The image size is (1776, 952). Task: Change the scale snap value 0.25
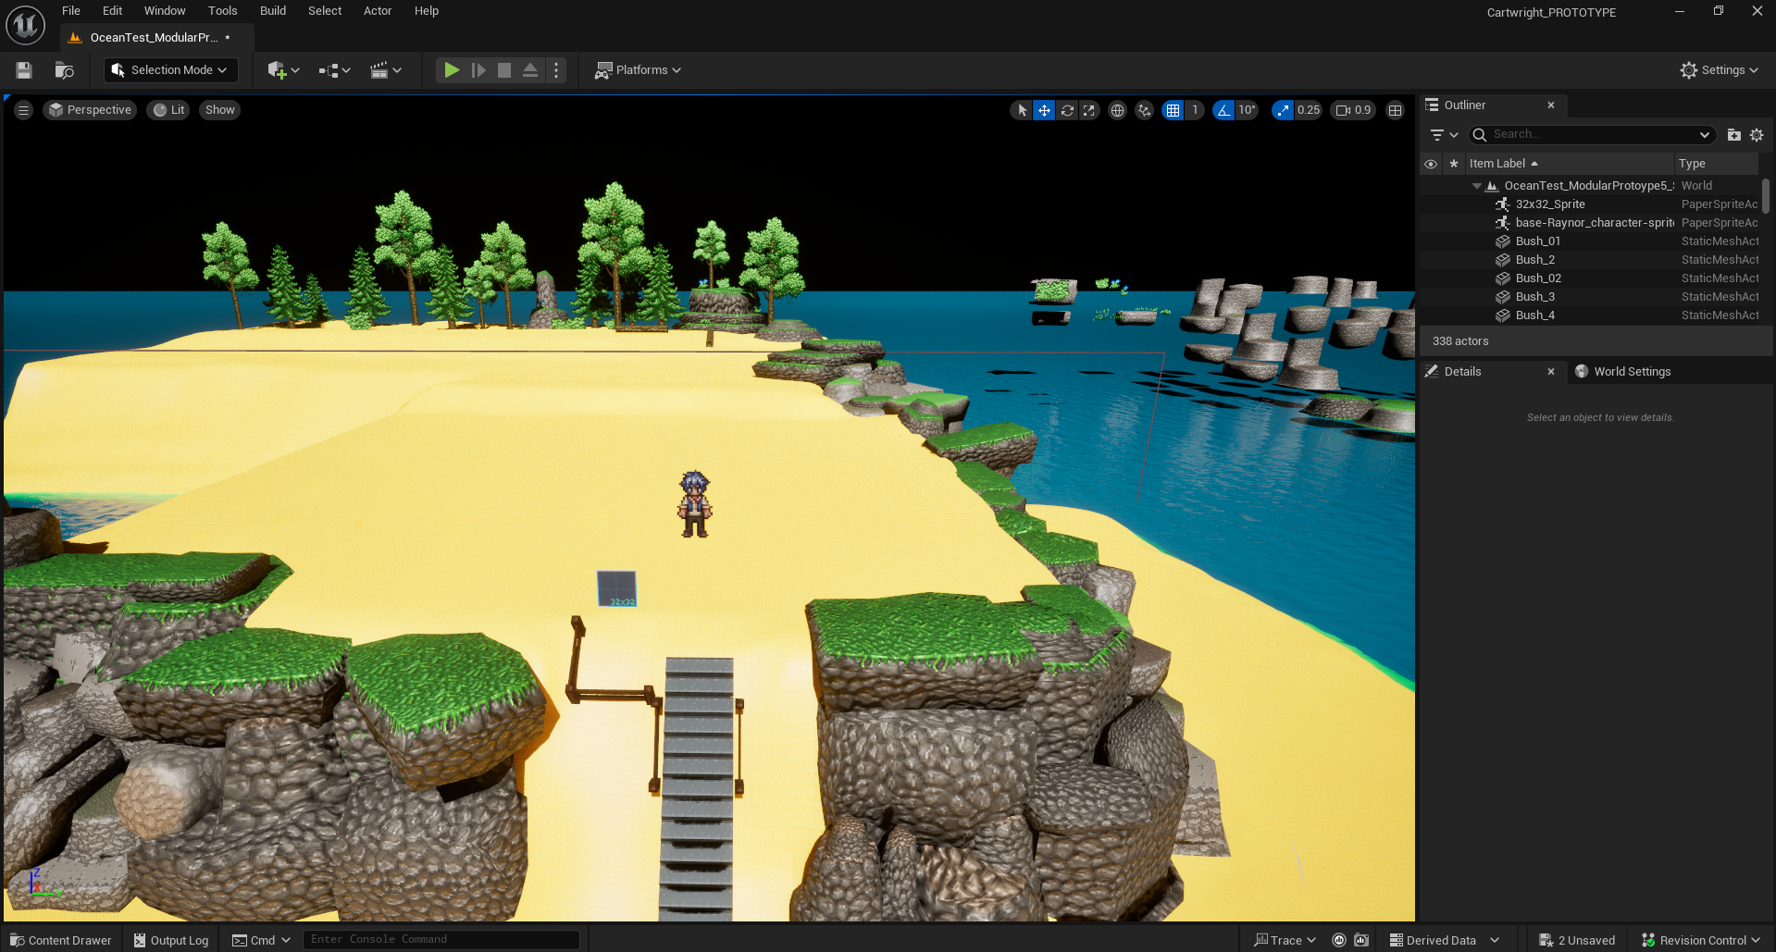(1309, 110)
